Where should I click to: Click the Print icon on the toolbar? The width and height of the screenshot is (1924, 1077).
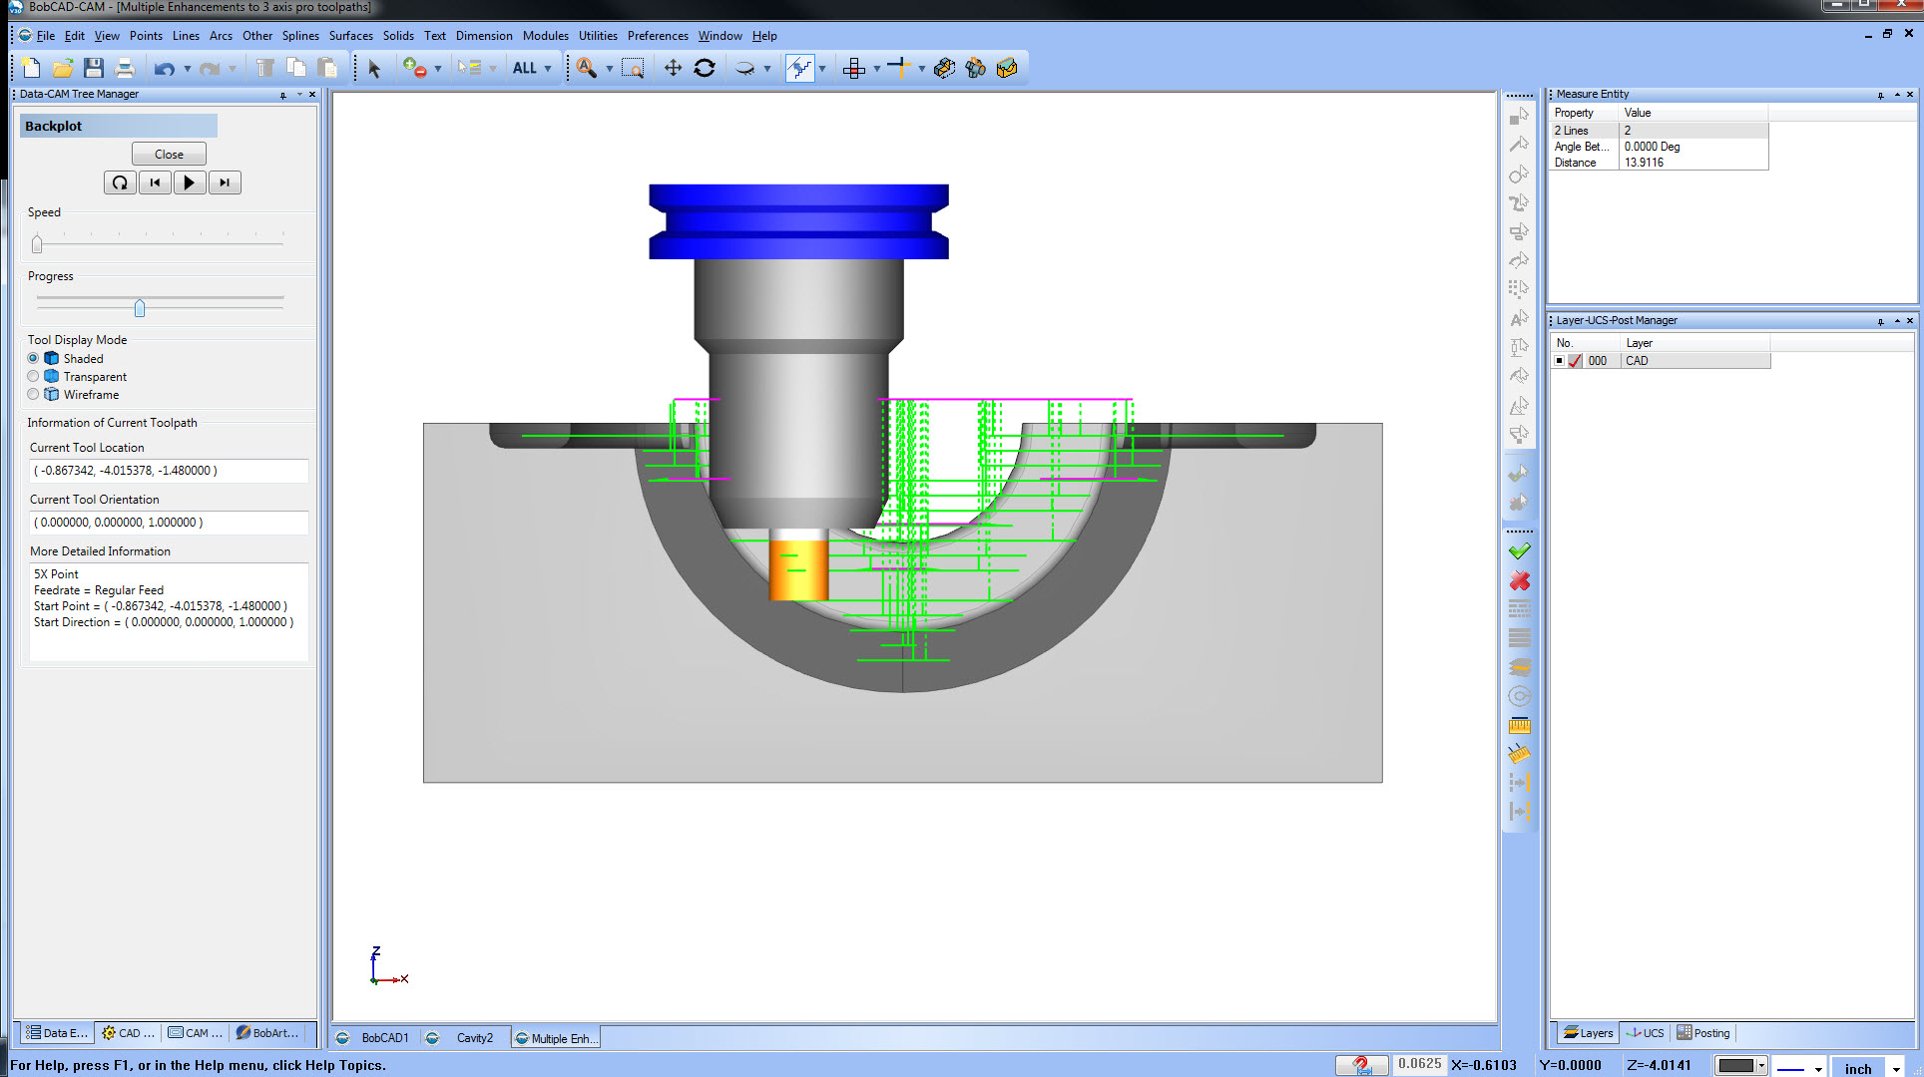(125, 68)
